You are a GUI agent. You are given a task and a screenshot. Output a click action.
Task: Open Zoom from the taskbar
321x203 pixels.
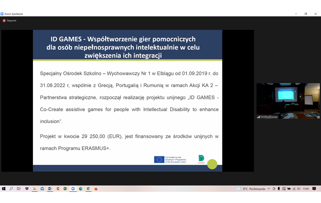coord(73,189)
